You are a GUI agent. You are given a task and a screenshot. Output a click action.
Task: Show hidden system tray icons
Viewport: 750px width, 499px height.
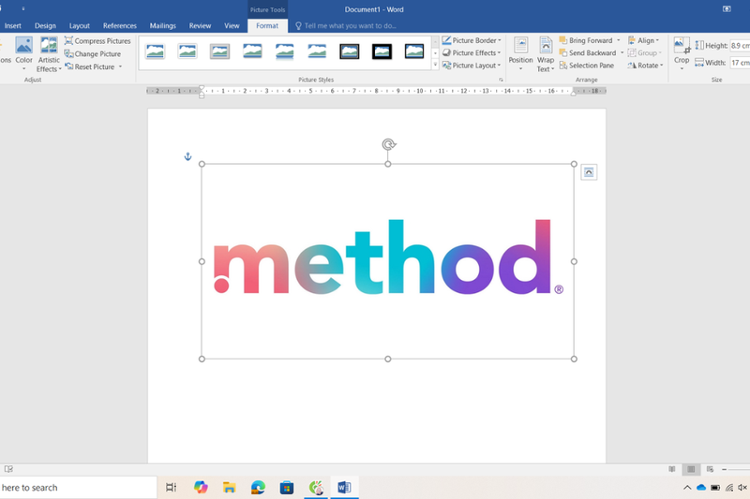pos(687,488)
